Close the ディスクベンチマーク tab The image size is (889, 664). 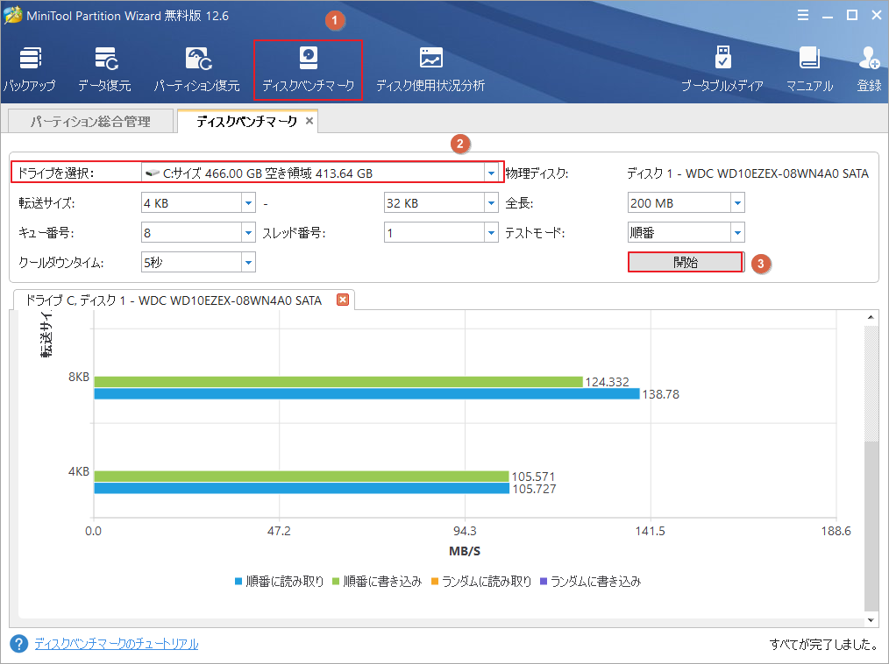point(309,121)
